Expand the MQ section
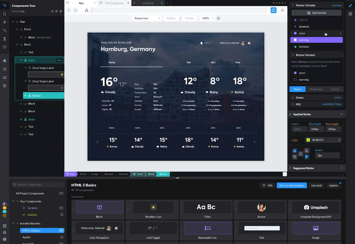The image size is (355, 244). [x=293, y=104]
